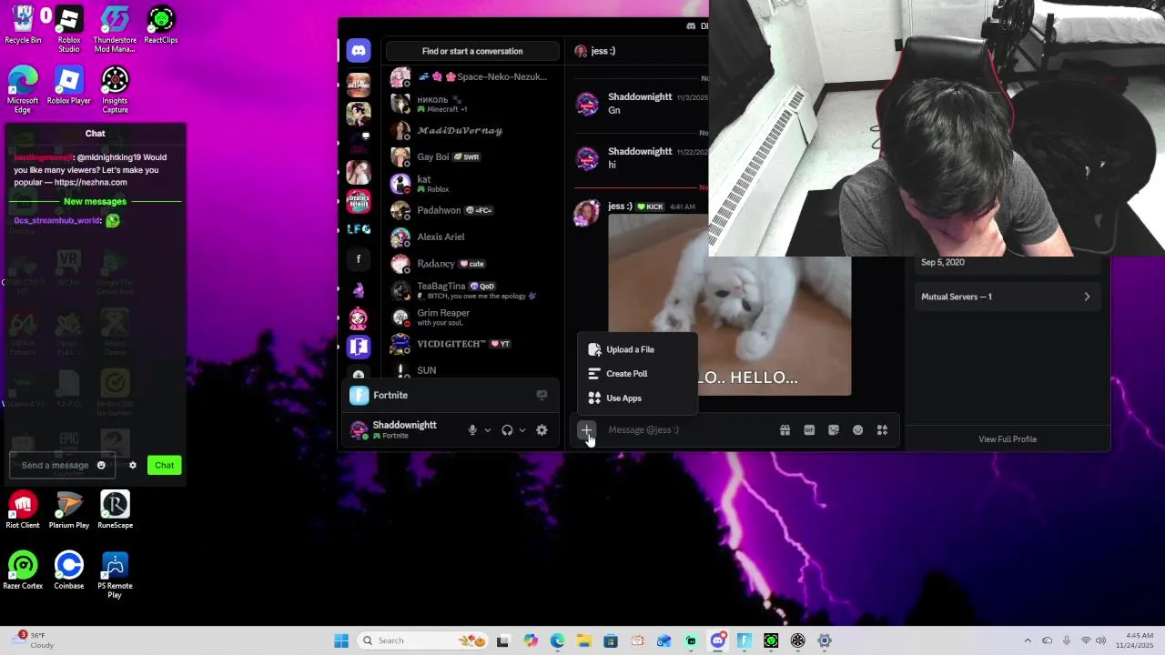Click the plus attachment button in message bar
1165x655 pixels.
click(x=587, y=430)
